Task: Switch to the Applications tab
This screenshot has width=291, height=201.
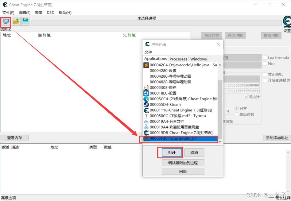Action: click(156, 59)
